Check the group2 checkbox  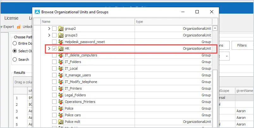pos(54,29)
